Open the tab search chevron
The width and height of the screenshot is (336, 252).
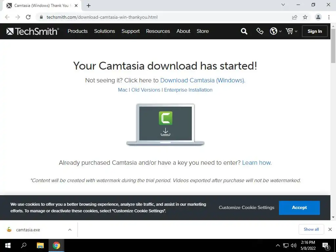(283, 5)
